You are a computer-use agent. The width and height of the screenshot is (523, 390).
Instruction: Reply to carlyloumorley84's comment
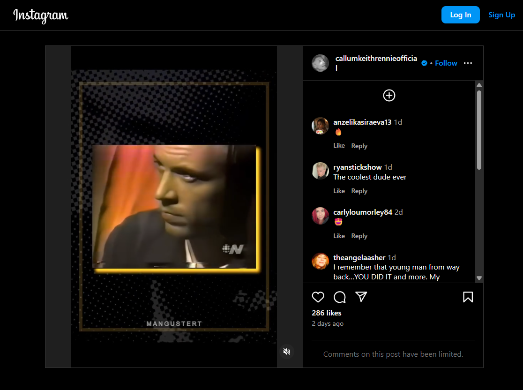(359, 236)
